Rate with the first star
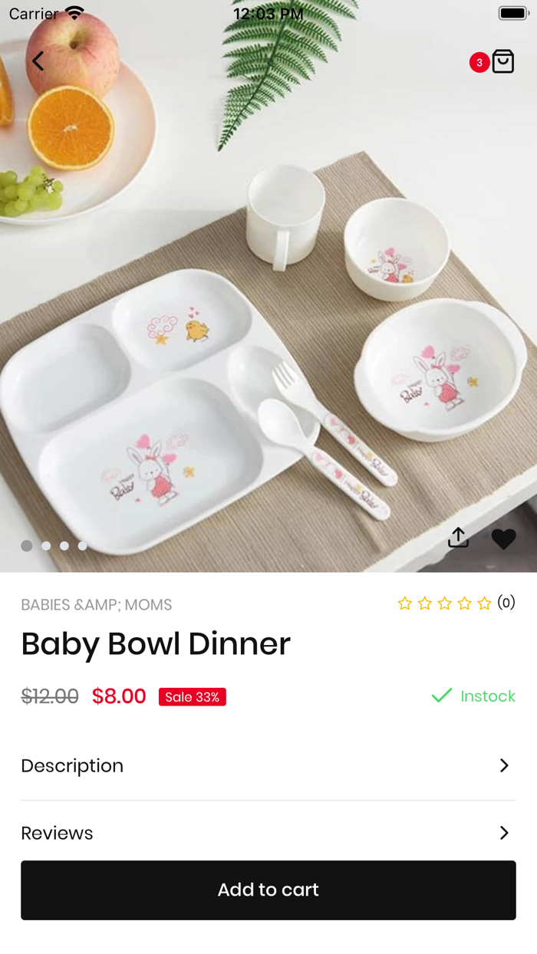This screenshot has width=537, height=954. click(x=404, y=604)
